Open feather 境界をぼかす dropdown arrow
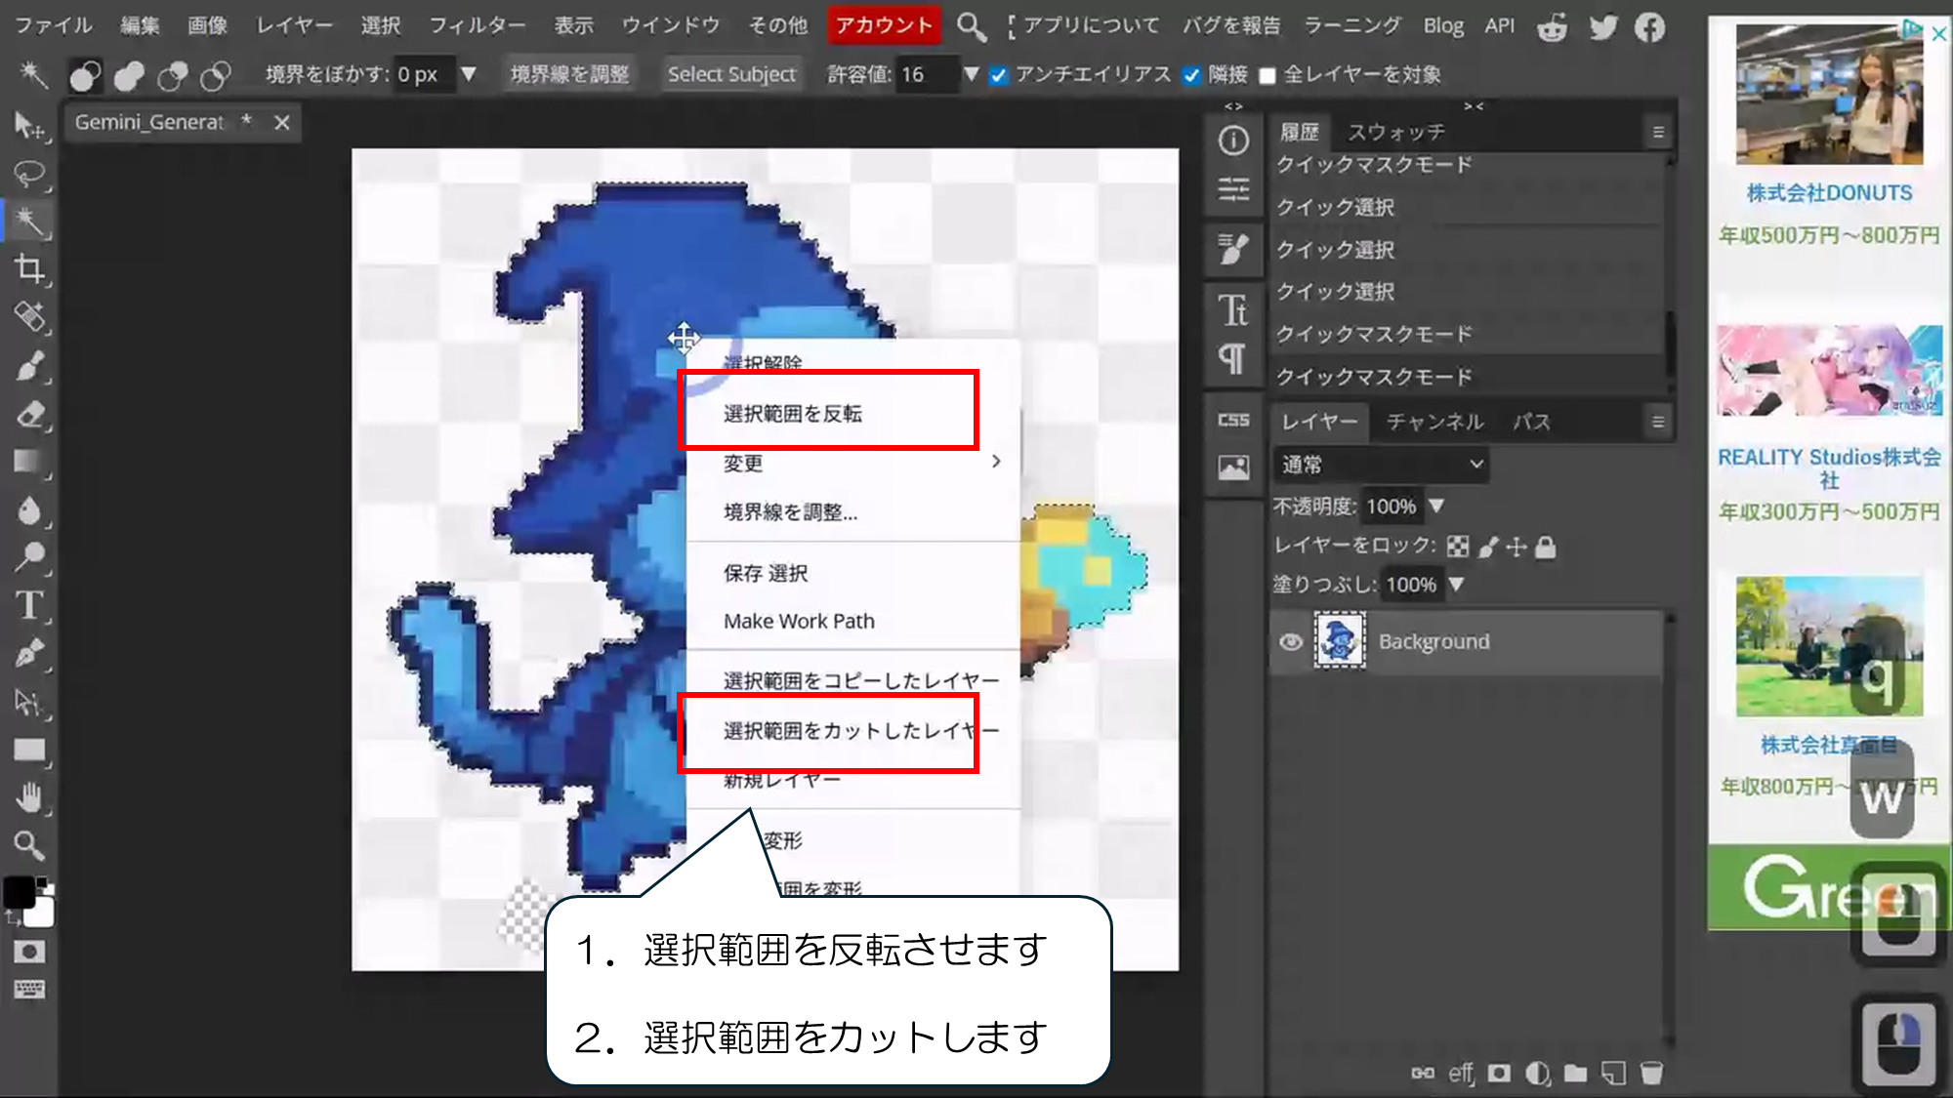This screenshot has width=1953, height=1098. [x=469, y=74]
